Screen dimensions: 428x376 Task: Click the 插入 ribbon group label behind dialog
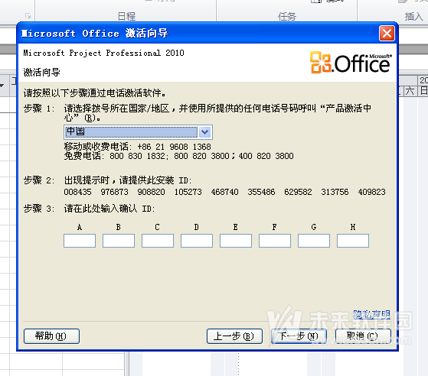[413, 16]
